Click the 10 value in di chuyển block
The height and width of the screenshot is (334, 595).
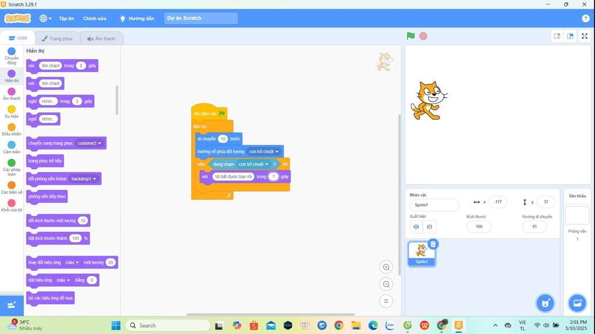pyautogui.click(x=223, y=139)
